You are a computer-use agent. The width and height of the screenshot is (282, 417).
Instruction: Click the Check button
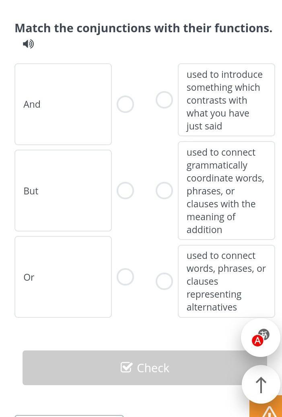click(144, 368)
